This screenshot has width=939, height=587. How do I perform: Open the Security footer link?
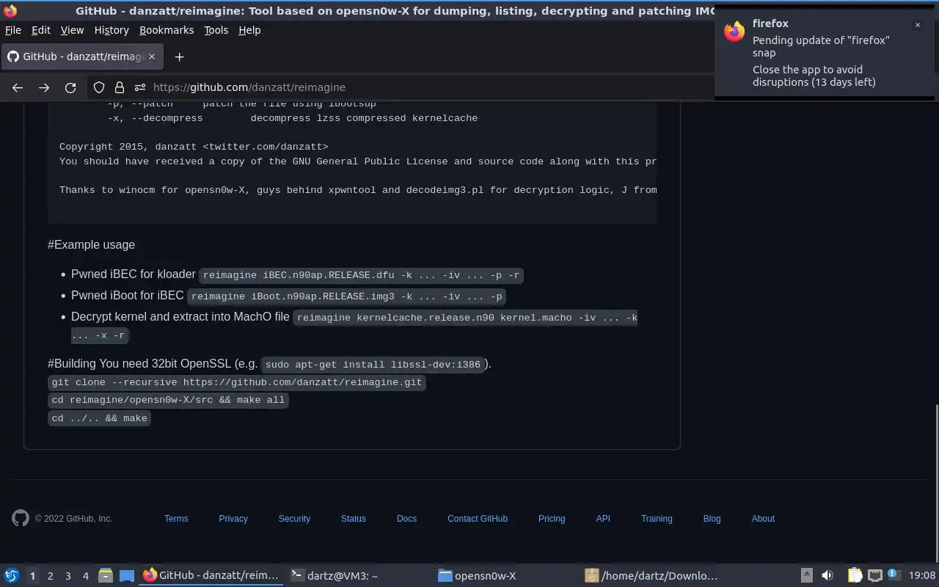(294, 518)
